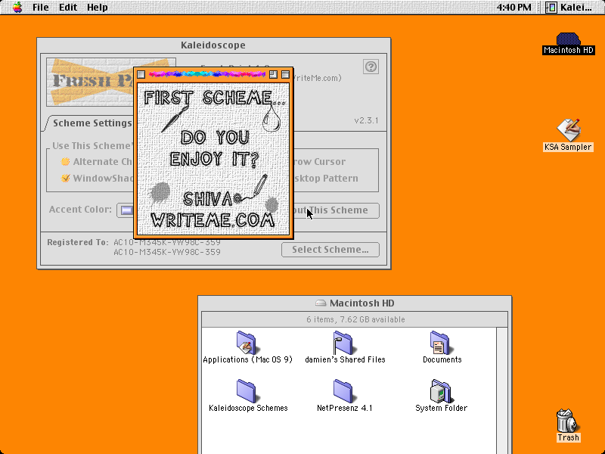The width and height of the screenshot is (605, 454).
Task: Open the Kaleidoscope application menu at top right
Action: pos(569,7)
